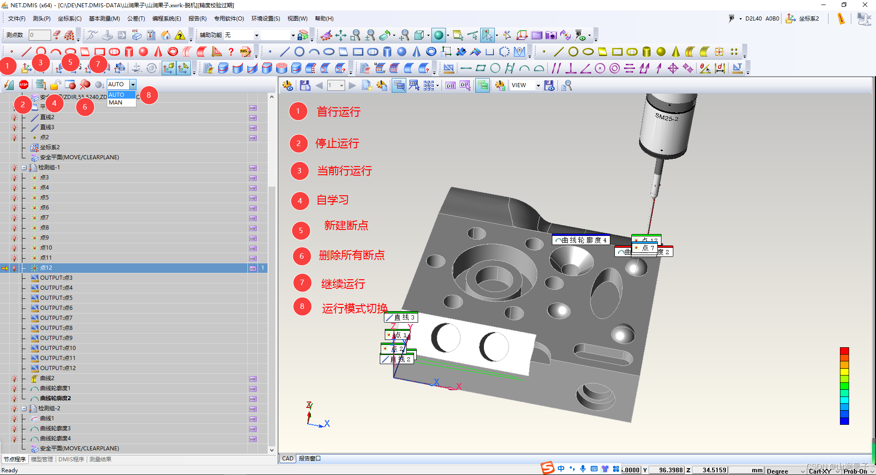Click the red STOP sign icon

24,84
